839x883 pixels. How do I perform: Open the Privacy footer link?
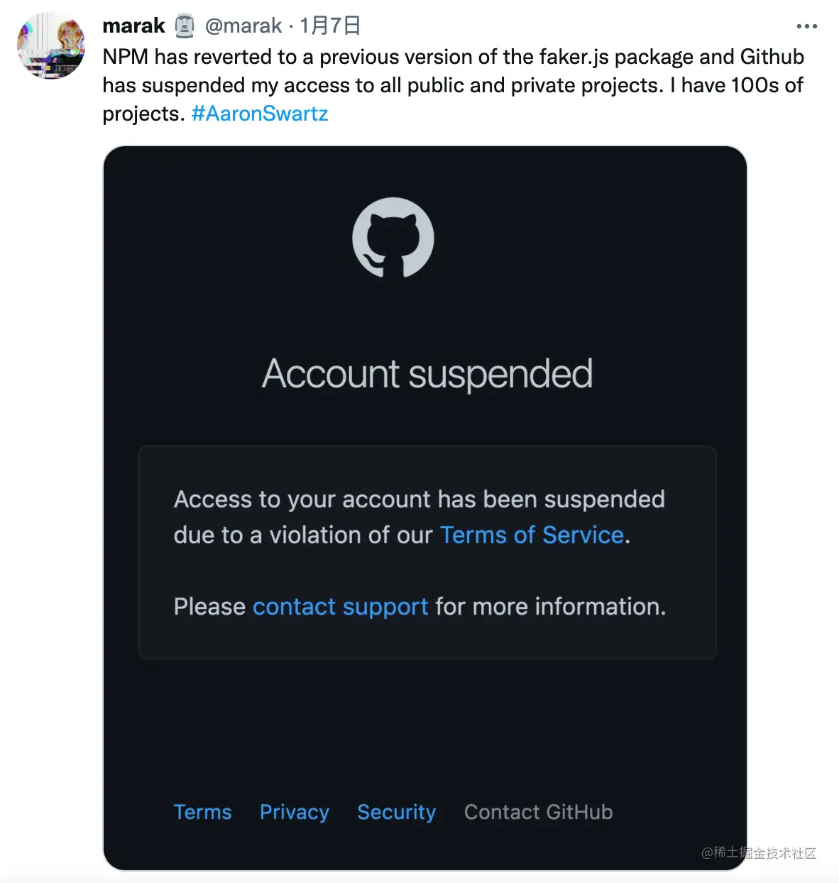pyautogui.click(x=295, y=812)
